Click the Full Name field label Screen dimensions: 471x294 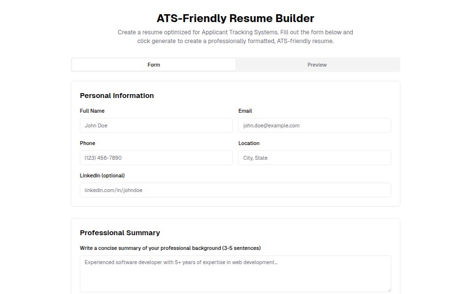pyautogui.click(x=92, y=111)
